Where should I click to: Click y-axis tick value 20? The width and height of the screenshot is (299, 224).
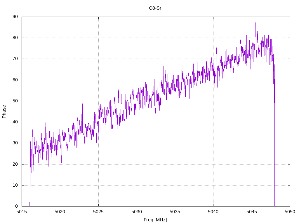pyautogui.click(x=15, y=164)
